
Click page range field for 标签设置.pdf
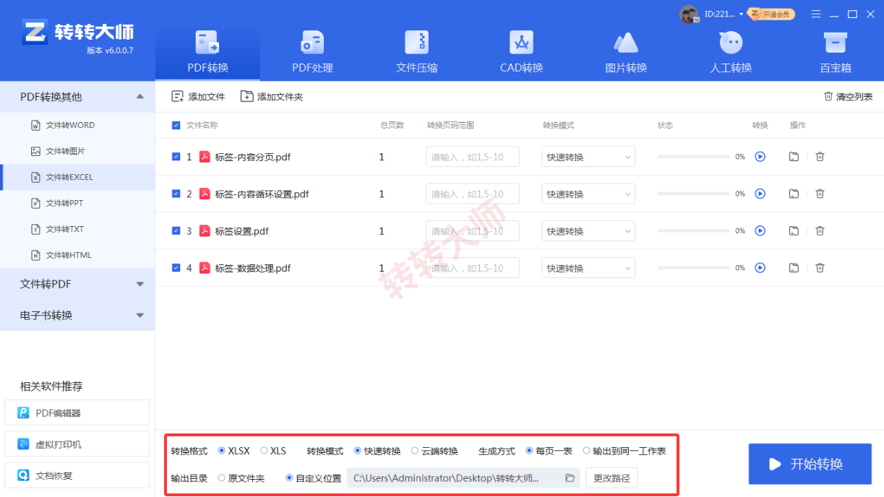(x=473, y=231)
